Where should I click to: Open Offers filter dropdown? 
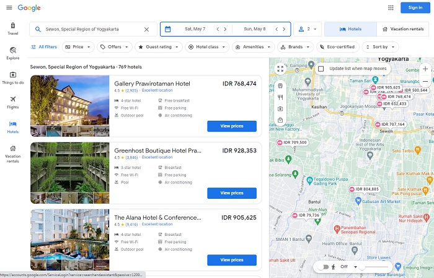coord(115,47)
